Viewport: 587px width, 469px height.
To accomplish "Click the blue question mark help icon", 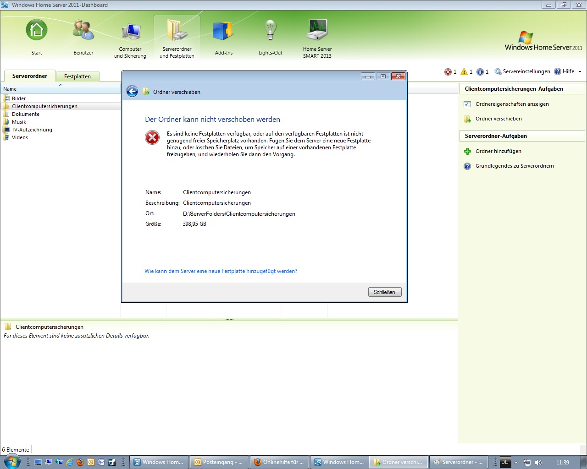I will point(467,166).
